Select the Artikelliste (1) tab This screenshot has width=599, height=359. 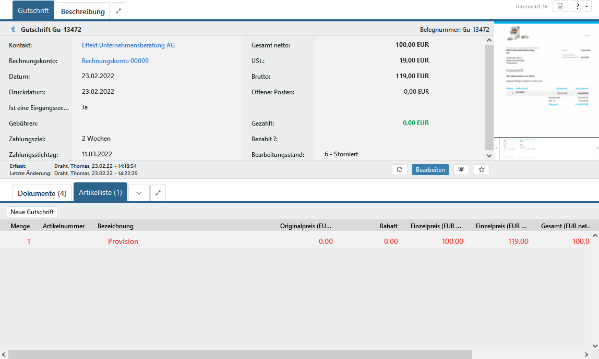(x=101, y=193)
